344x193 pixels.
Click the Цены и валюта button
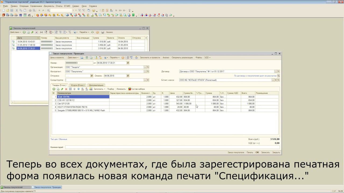click(x=57, y=58)
